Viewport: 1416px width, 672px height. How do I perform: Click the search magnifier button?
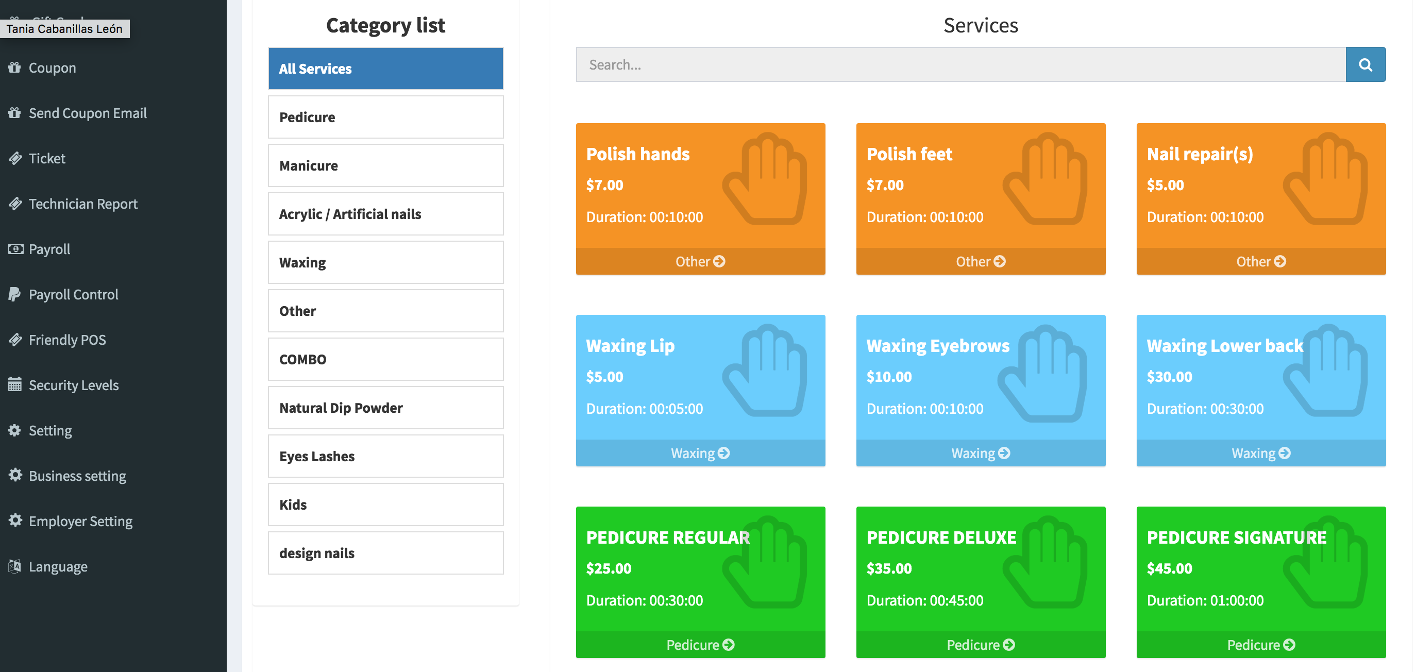1366,64
